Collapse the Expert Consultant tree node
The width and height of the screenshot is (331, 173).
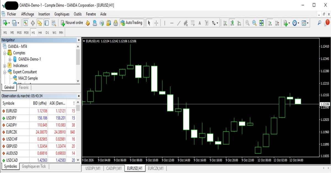click(x=5, y=72)
